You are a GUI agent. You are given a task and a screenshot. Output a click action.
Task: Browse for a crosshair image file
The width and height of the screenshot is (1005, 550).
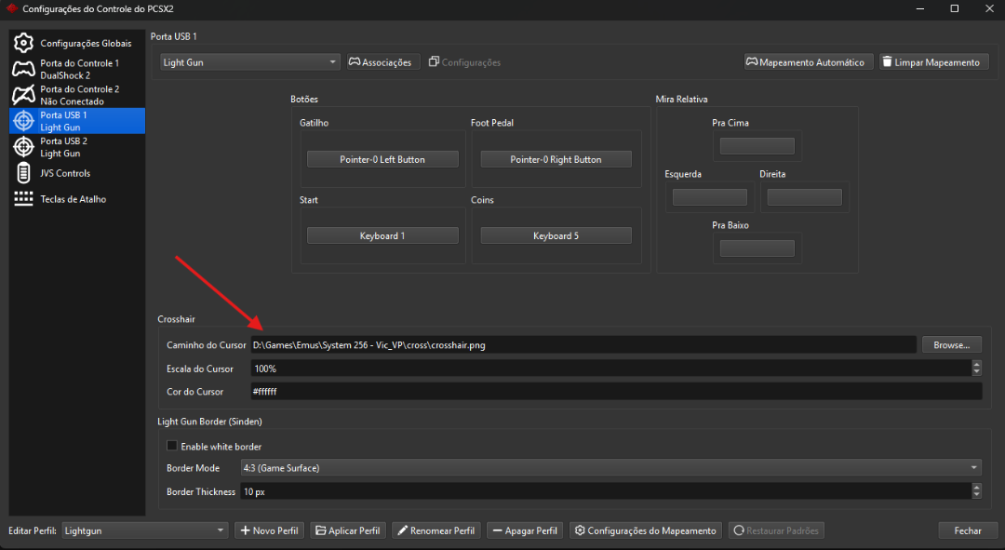click(951, 345)
